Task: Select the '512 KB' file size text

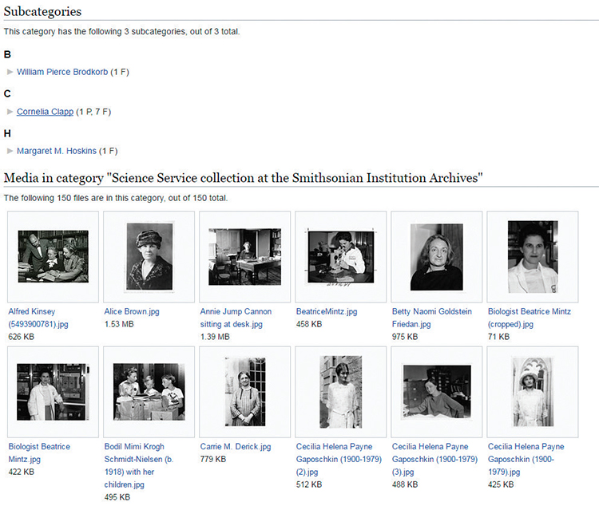Action: point(309,484)
